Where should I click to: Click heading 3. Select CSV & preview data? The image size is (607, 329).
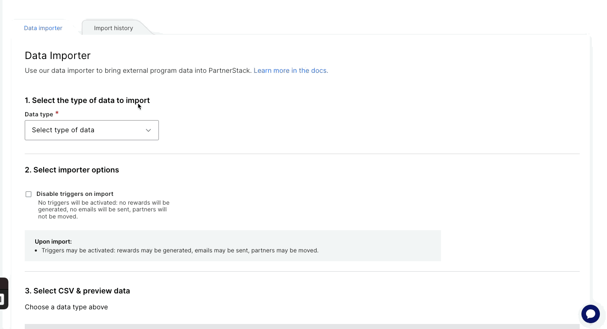click(77, 291)
